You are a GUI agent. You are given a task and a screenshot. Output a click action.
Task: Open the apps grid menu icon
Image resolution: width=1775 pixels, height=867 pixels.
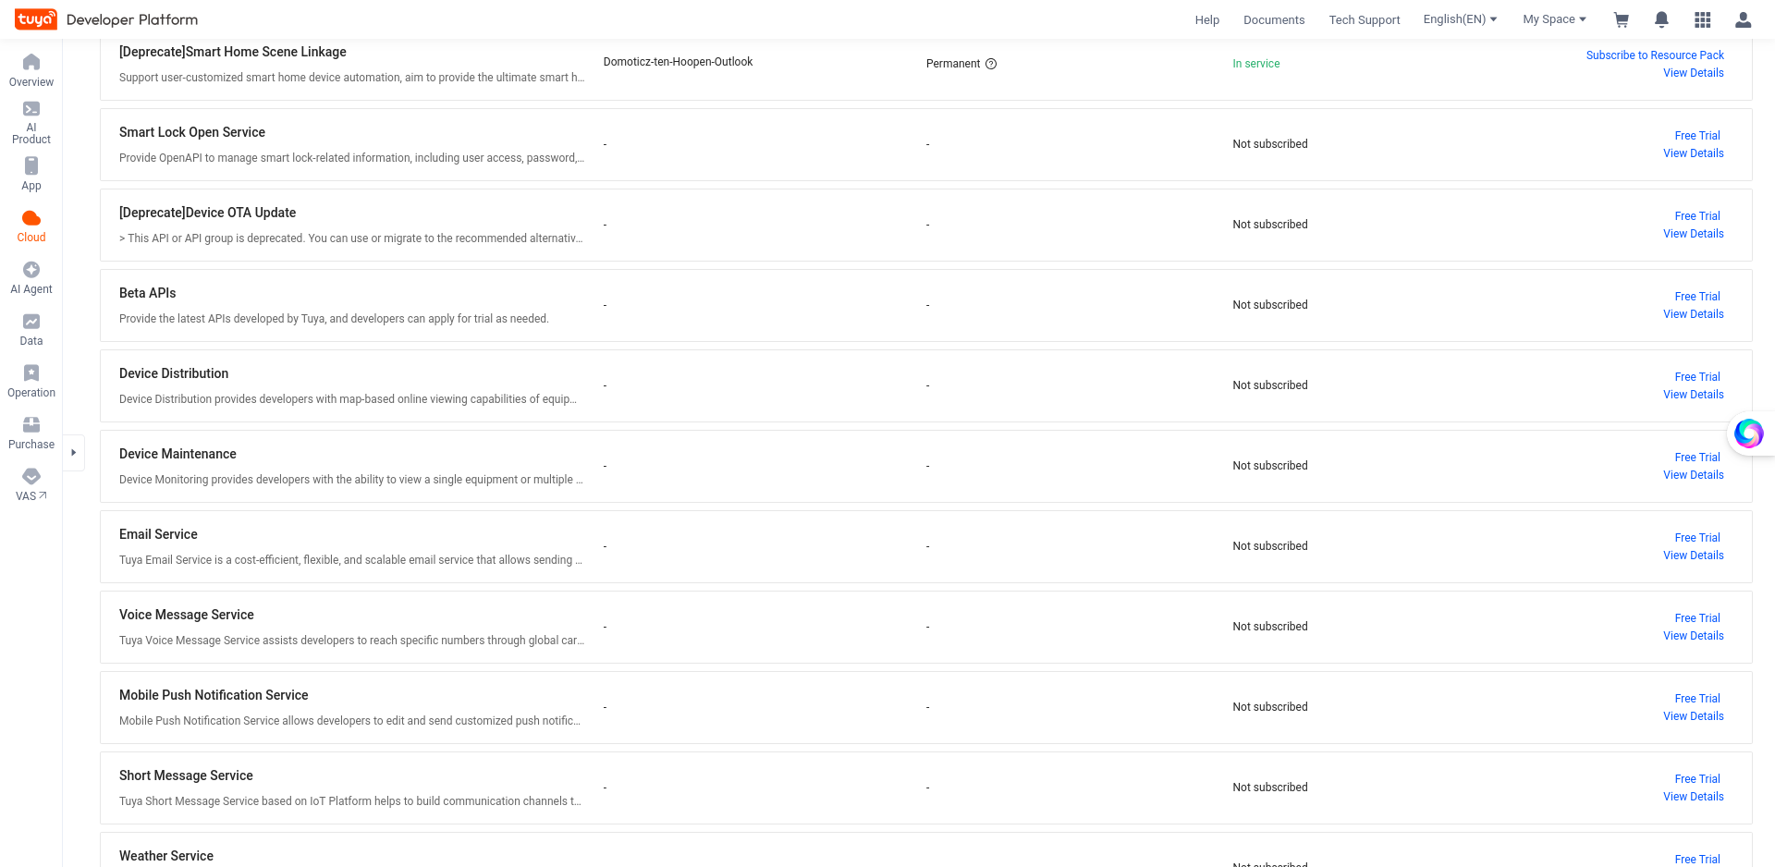(1702, 19)
